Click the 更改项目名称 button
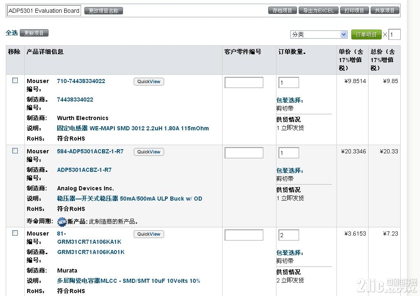 [103, 11]
